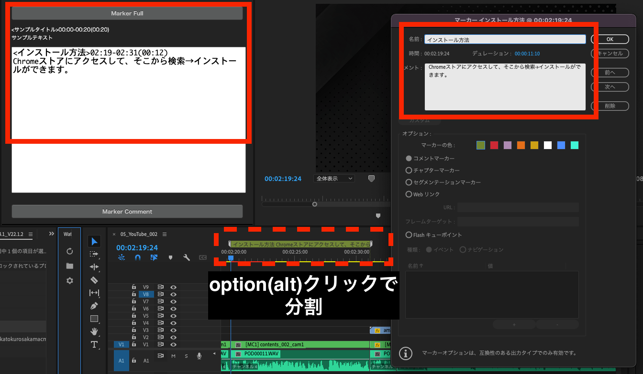
Task: Choose the Track Select Forward tool
Action: coord(94,254)
